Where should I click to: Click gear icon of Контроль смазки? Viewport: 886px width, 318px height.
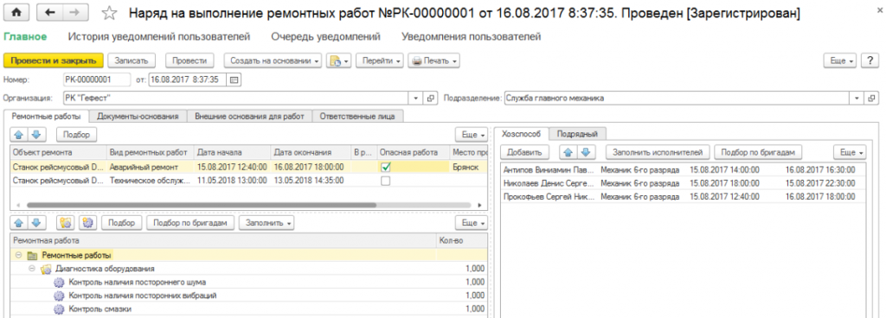(x=60, y=309)
